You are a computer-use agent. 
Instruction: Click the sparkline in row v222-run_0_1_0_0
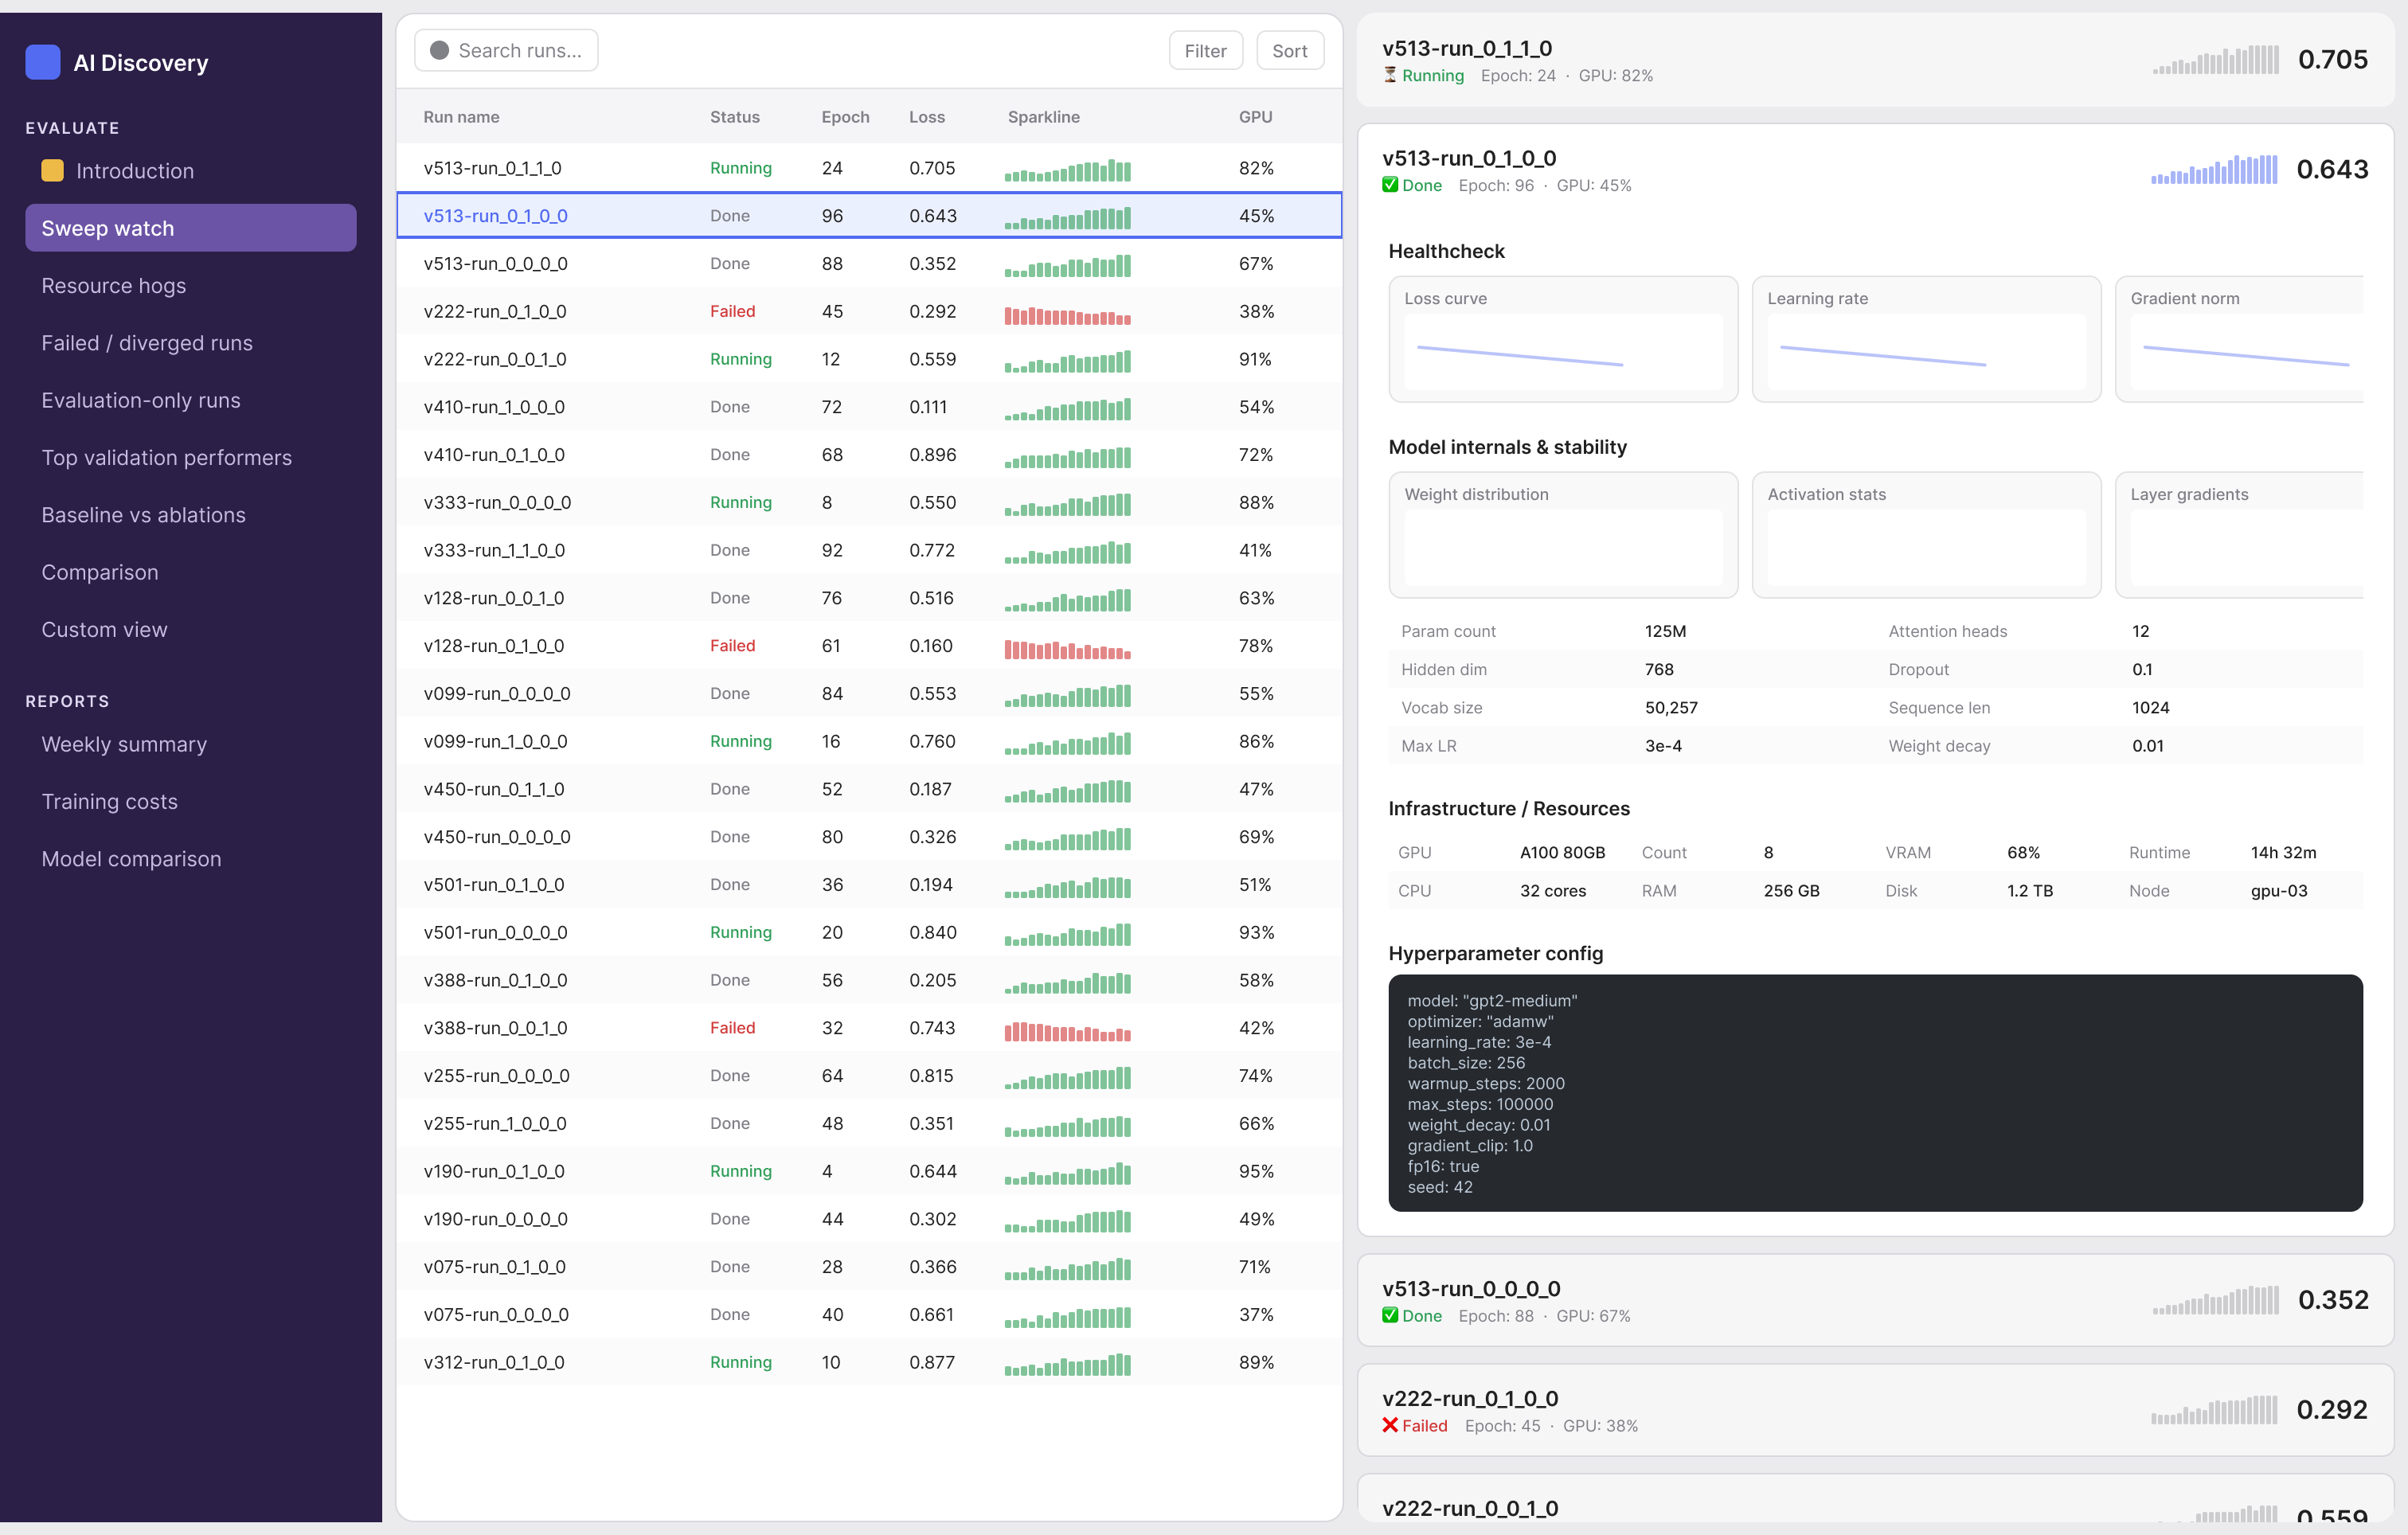(1067, 315)
